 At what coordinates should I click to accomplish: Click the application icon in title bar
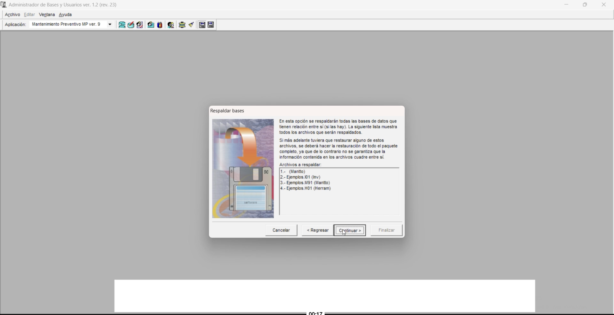pos(4,5)
